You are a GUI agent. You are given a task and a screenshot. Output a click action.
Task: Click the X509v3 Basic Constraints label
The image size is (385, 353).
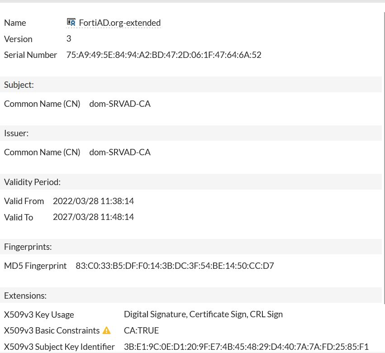[x=52, y=330]
